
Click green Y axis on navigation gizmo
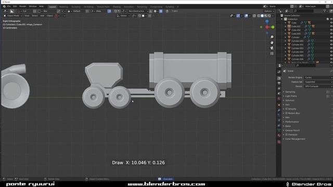coord(273,27)
